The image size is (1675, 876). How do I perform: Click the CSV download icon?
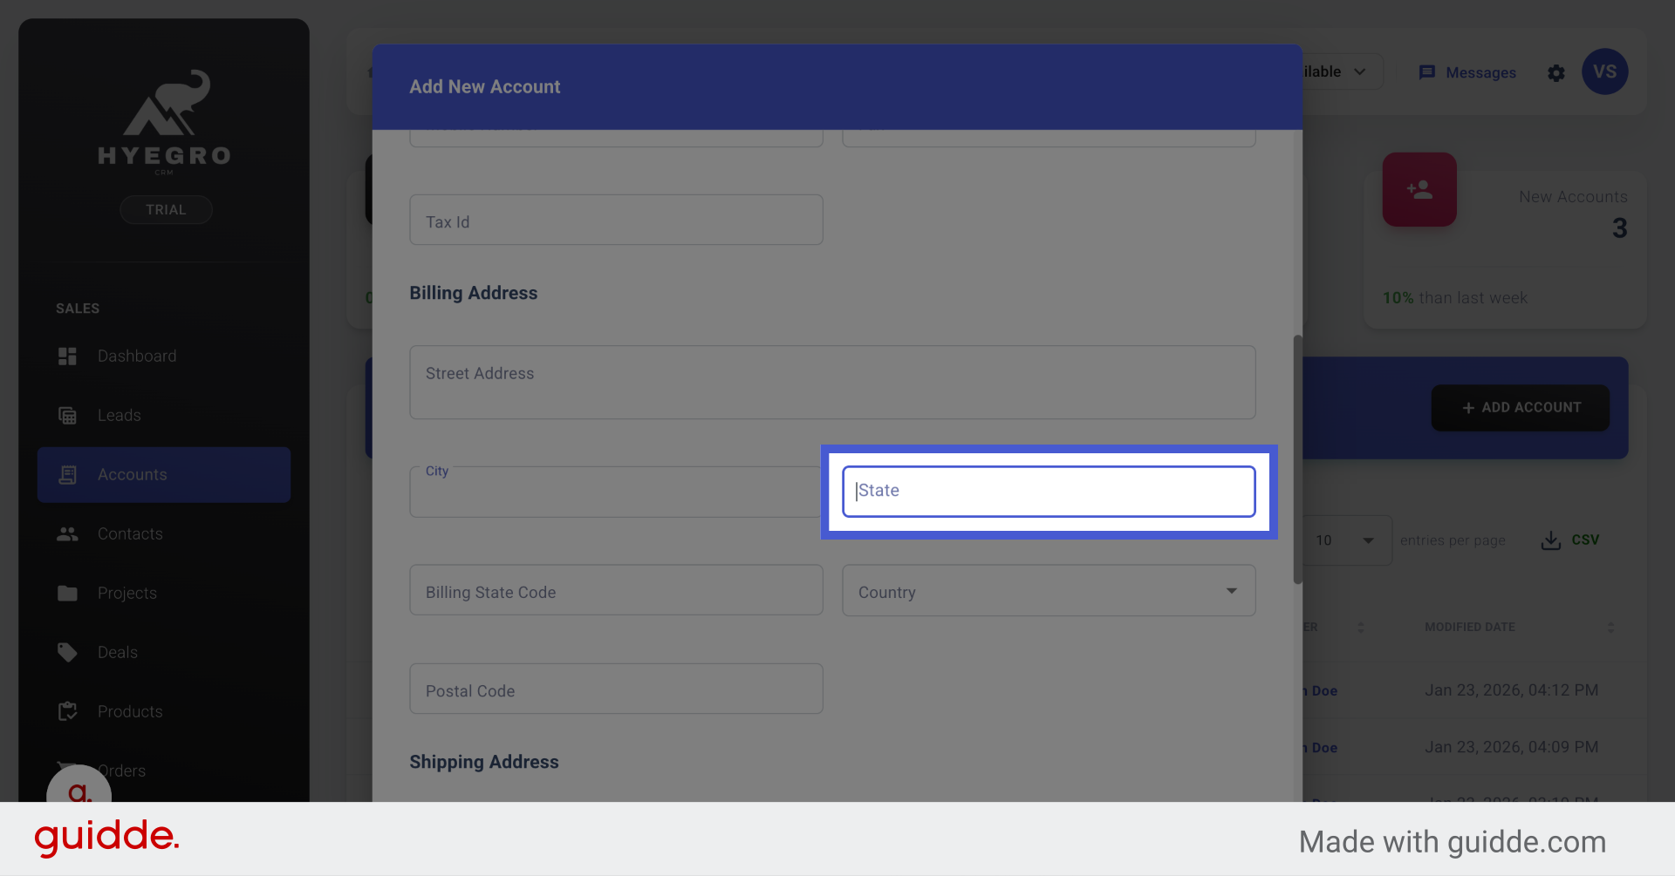click(x=1550, y=540)
